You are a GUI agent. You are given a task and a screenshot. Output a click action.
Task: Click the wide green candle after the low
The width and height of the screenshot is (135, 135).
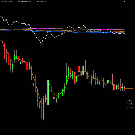pyautogui.click(x=48, y=93)
